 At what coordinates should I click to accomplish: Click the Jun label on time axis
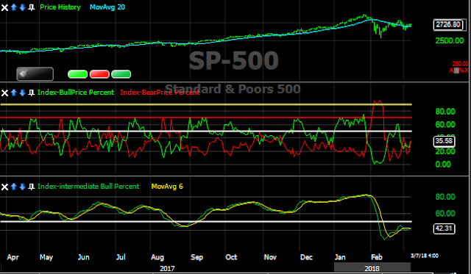[x=83, y=257]
